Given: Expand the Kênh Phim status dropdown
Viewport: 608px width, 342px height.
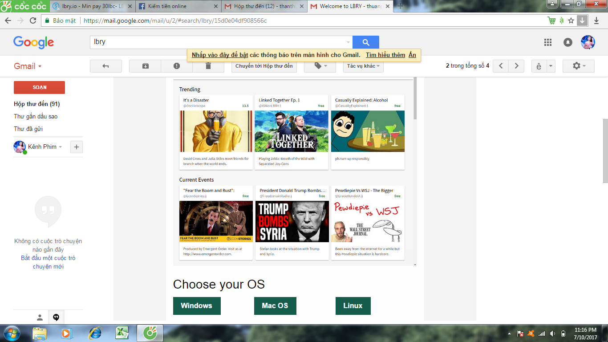Looking at the screenshot, I should (x=60, y=147).
